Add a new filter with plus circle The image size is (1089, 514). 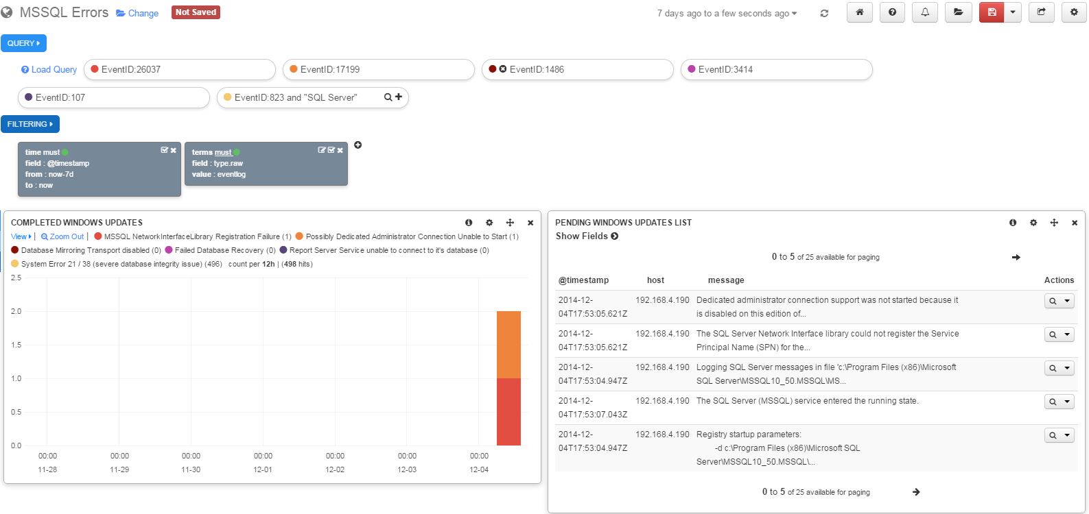(x=358, y=145)
